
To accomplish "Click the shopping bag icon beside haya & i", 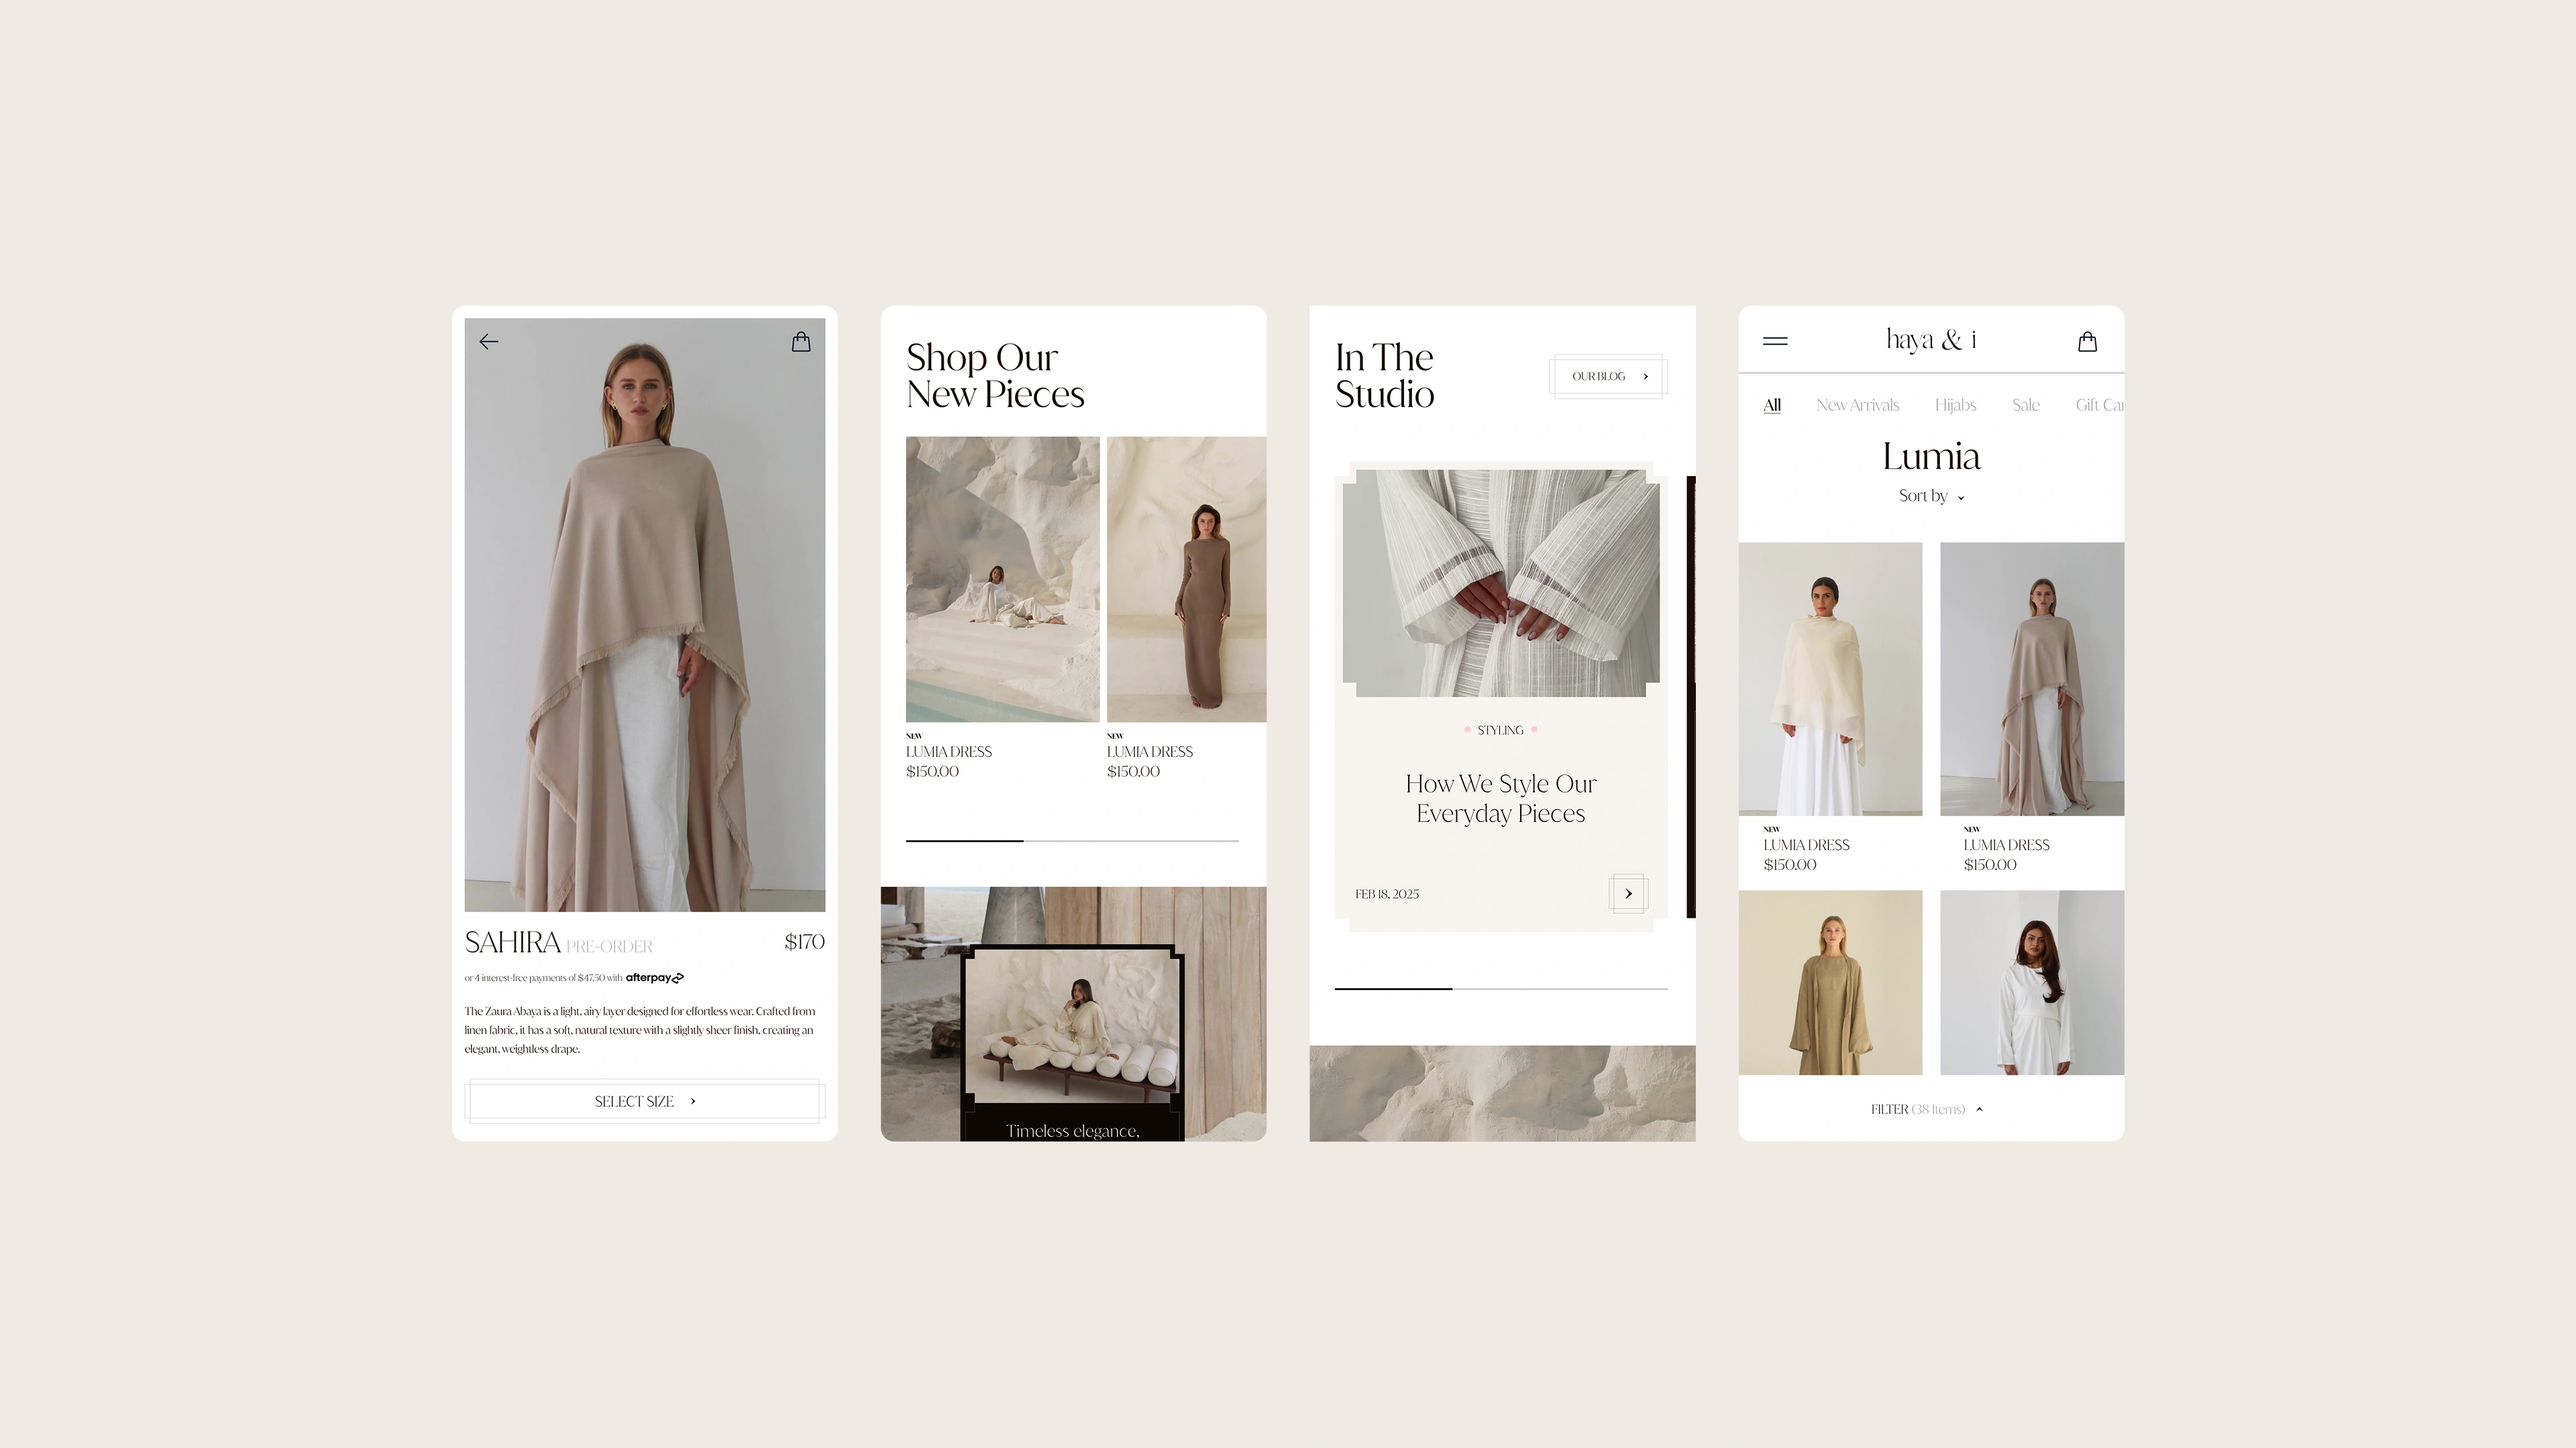I will (x=2087, y=342).
